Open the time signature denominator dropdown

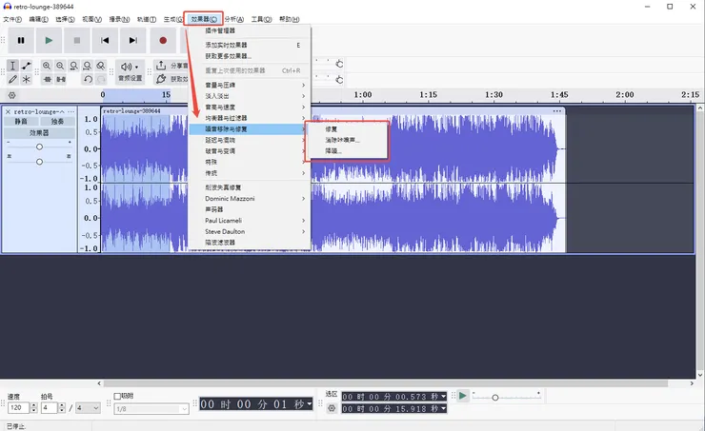(88, 407)
